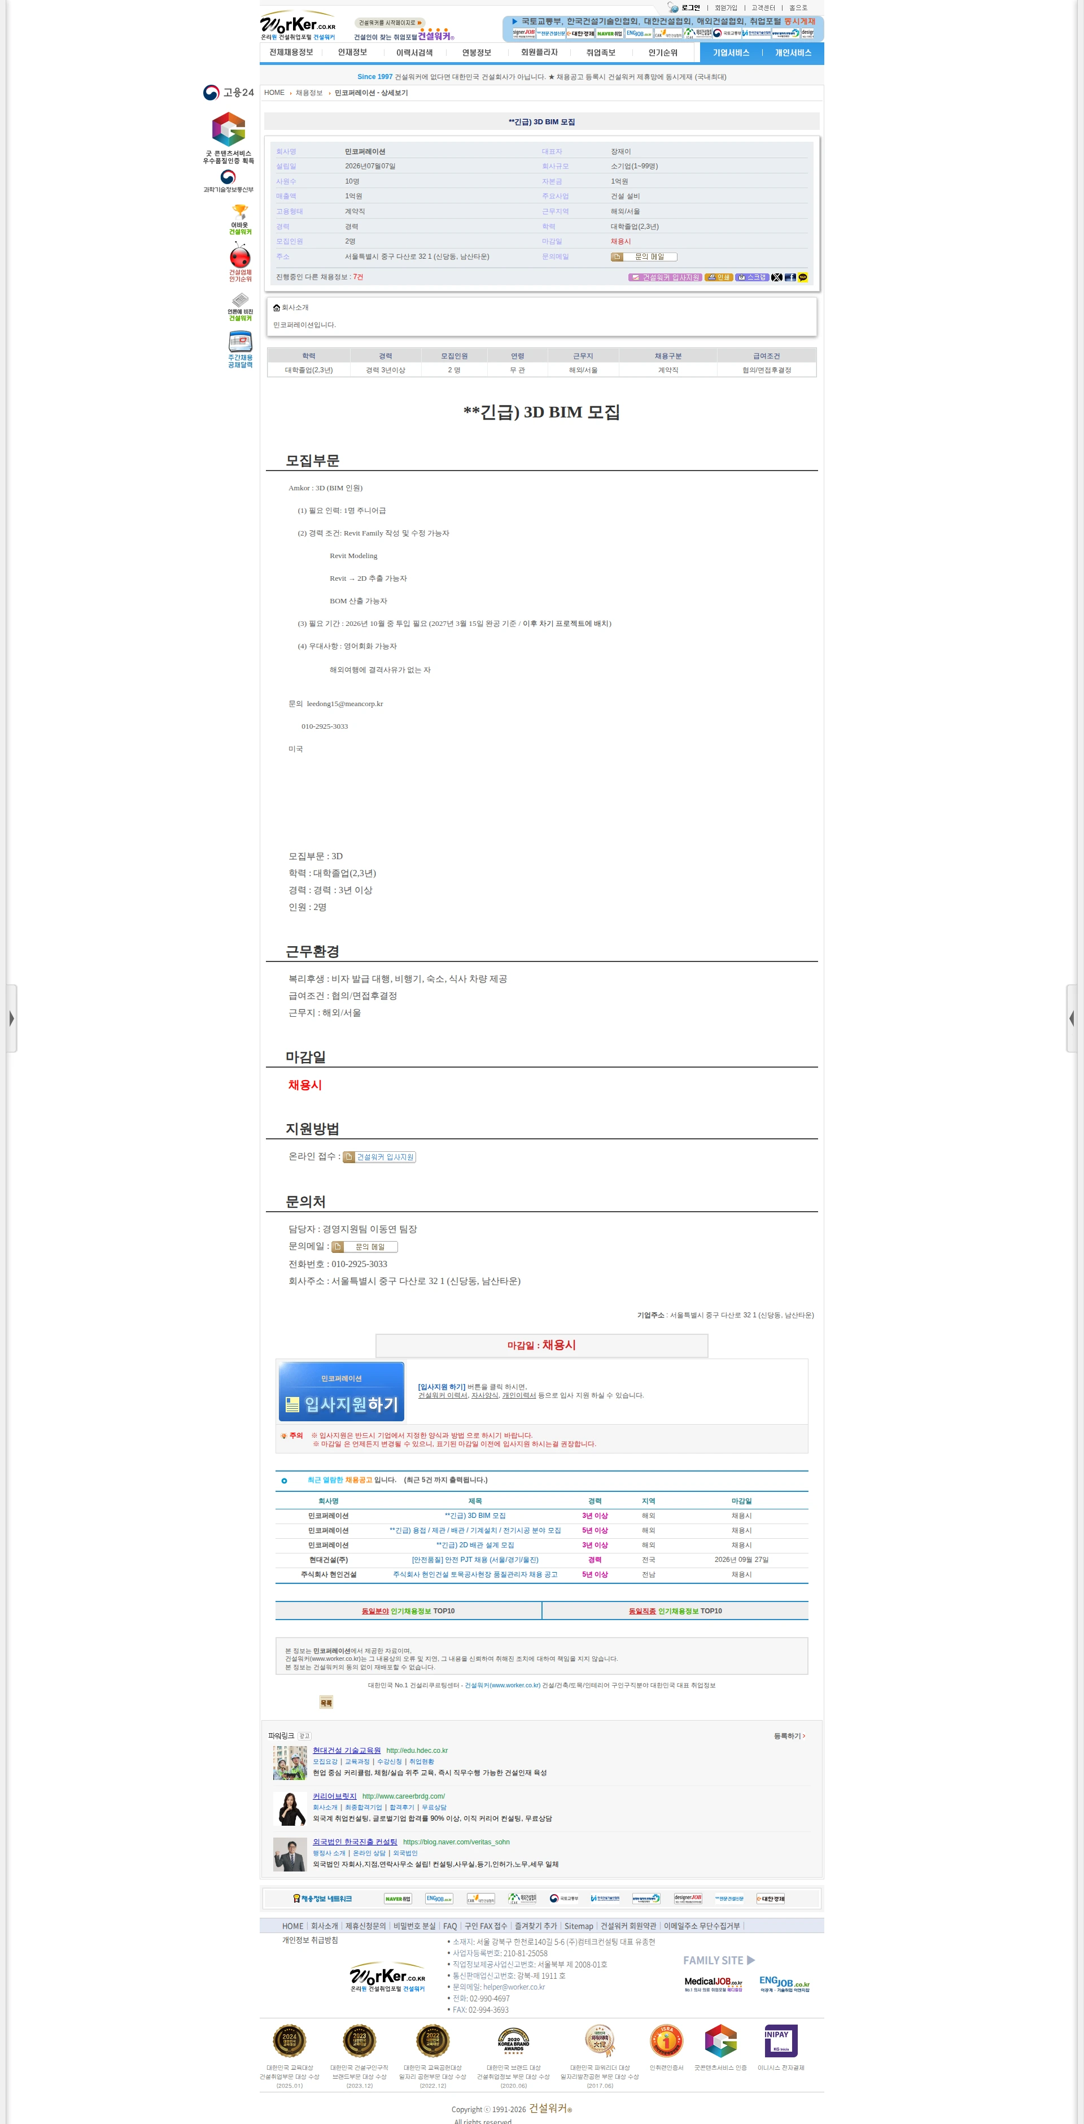Click the 회원가입 link
The width and height of the screenshot is (1084, 2124).
pyautogui.click(x=725, y=7)
